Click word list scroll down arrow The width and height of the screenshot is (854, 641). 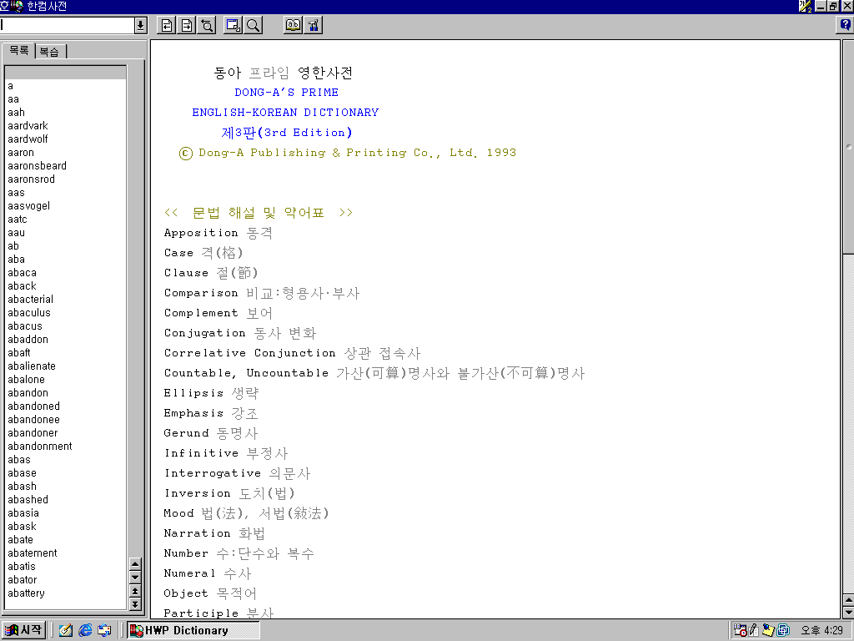click(136, 578)
